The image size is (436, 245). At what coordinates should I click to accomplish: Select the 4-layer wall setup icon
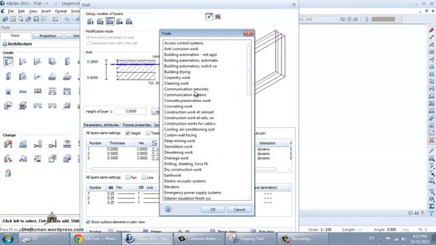120,22
